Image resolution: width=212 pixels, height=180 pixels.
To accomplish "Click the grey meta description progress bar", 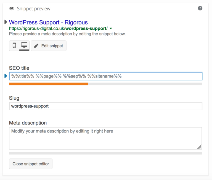I will coord(105,153).
